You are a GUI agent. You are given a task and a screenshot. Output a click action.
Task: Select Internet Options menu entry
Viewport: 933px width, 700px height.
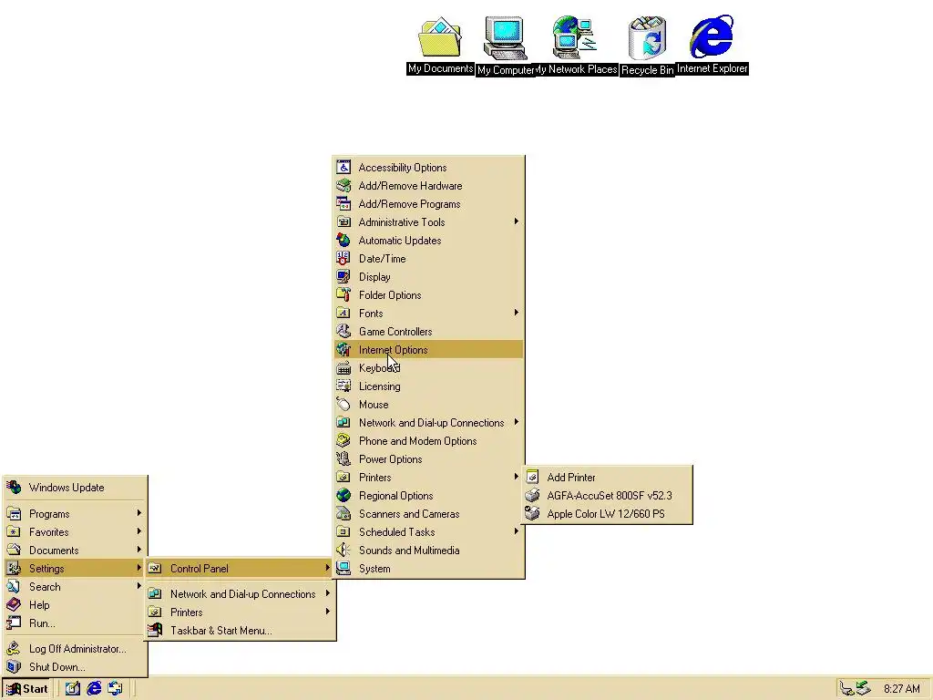(428, 349)
